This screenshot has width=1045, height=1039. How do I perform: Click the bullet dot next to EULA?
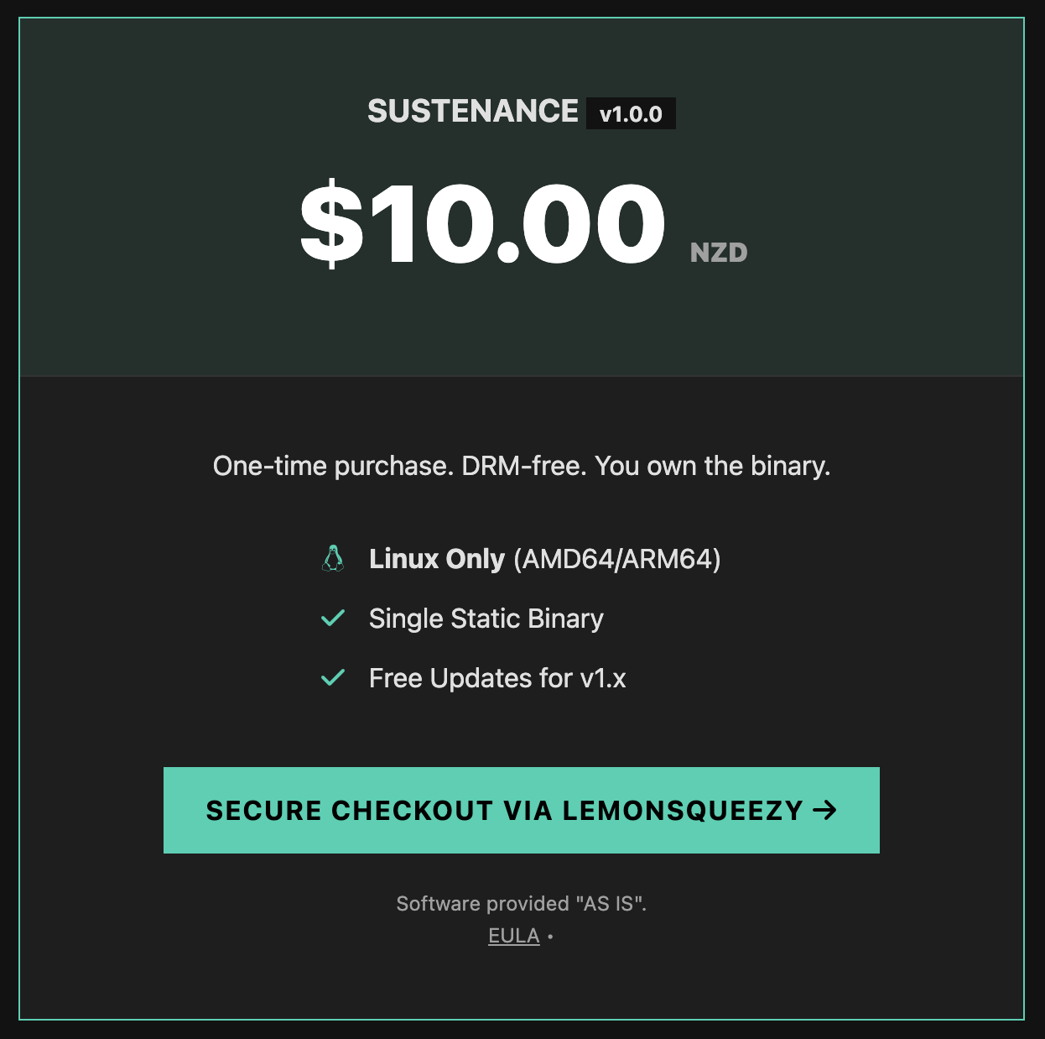551,935
